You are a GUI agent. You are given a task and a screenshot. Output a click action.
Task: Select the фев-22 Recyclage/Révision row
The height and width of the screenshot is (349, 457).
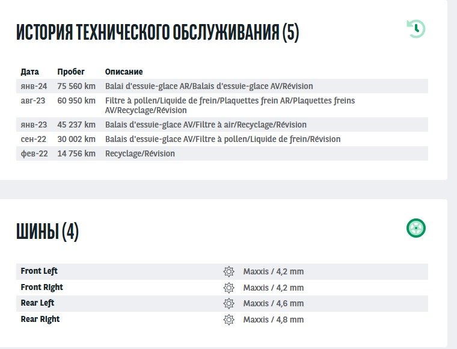(222, 153)
